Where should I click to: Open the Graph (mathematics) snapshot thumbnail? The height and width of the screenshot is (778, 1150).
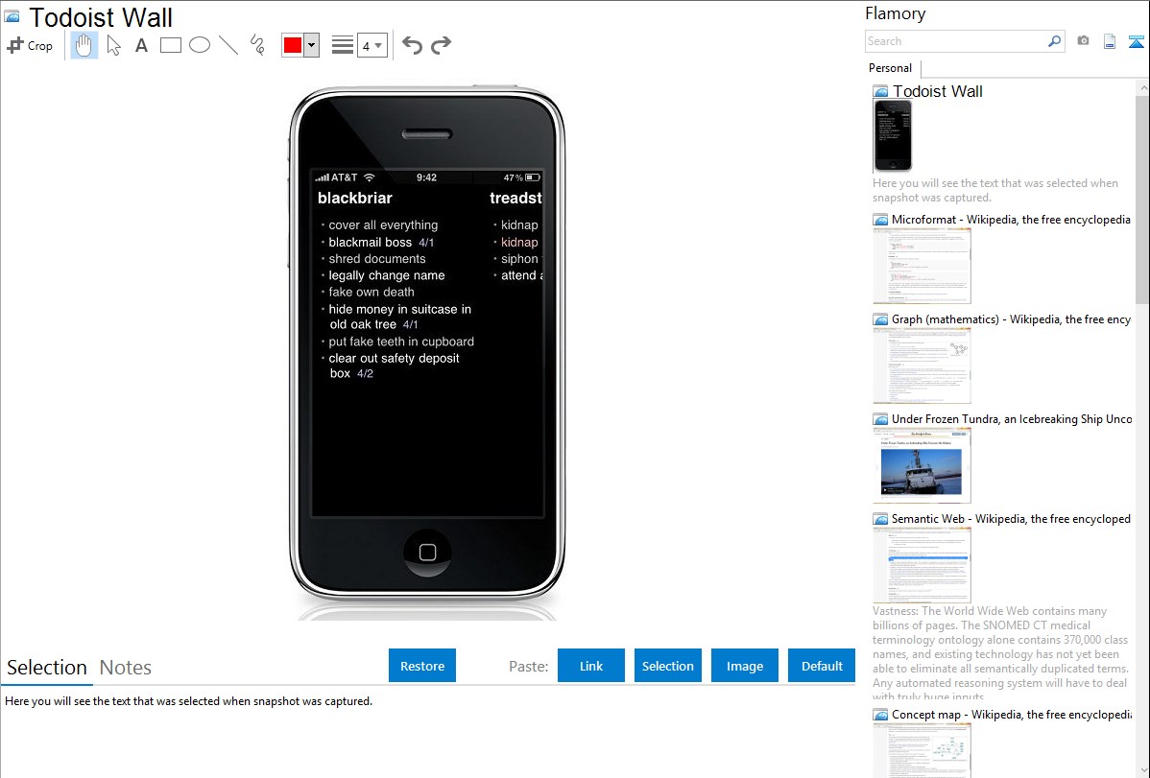tap(922, 365)
